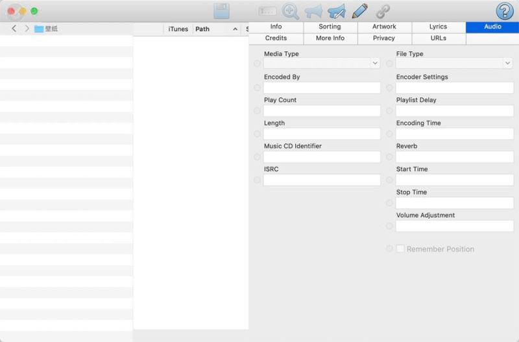Image resolution: width=519 pixels, height=342 pixels.
Task: Click the blue folder icon in path bar
Action: (x=39, y=29)
